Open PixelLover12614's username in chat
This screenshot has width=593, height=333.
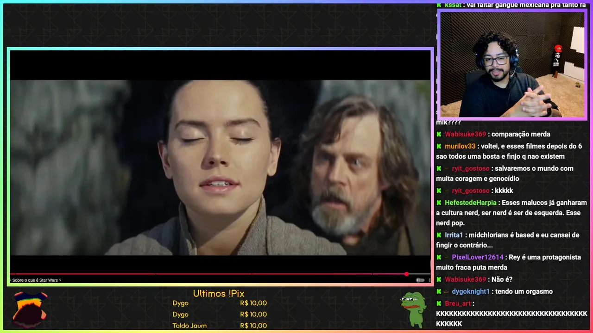478,257
